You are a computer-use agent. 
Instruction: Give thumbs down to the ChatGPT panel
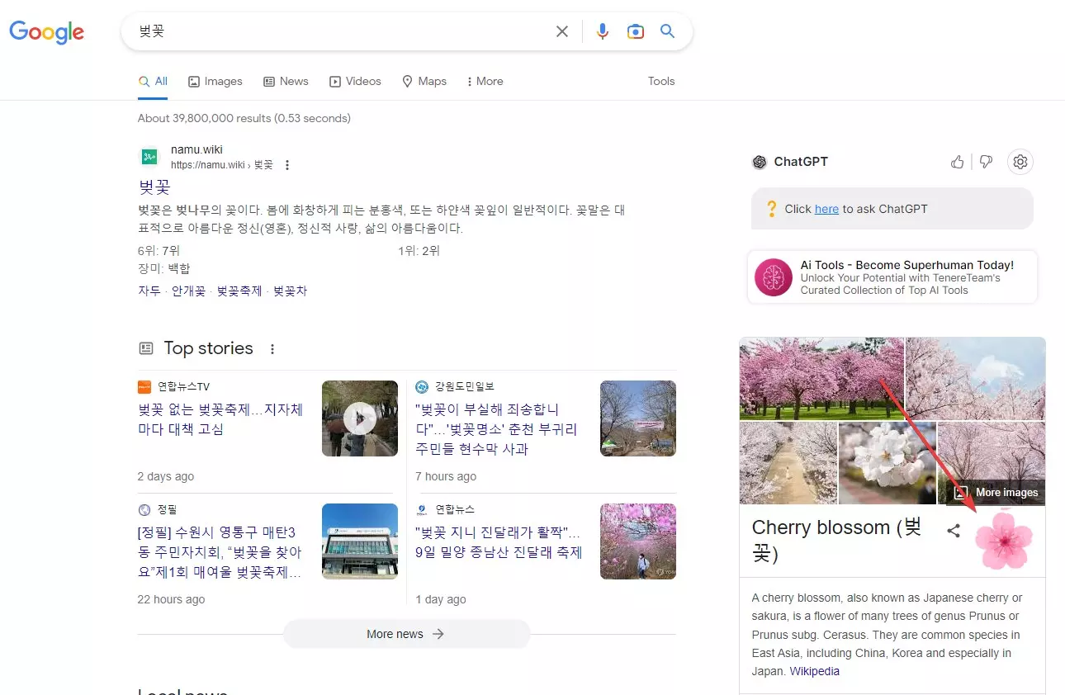986,162
